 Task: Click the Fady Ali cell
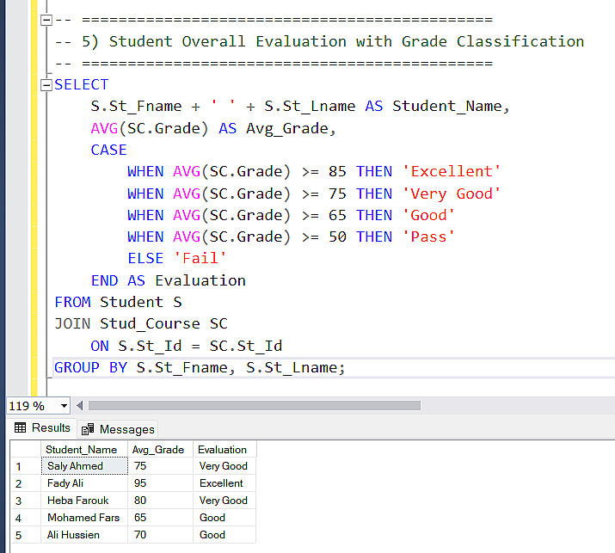click(84, 483)
